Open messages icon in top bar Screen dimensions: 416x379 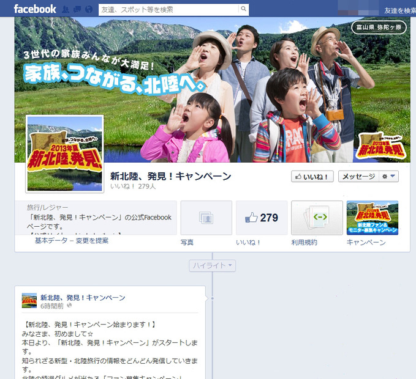tap(77, 10)
